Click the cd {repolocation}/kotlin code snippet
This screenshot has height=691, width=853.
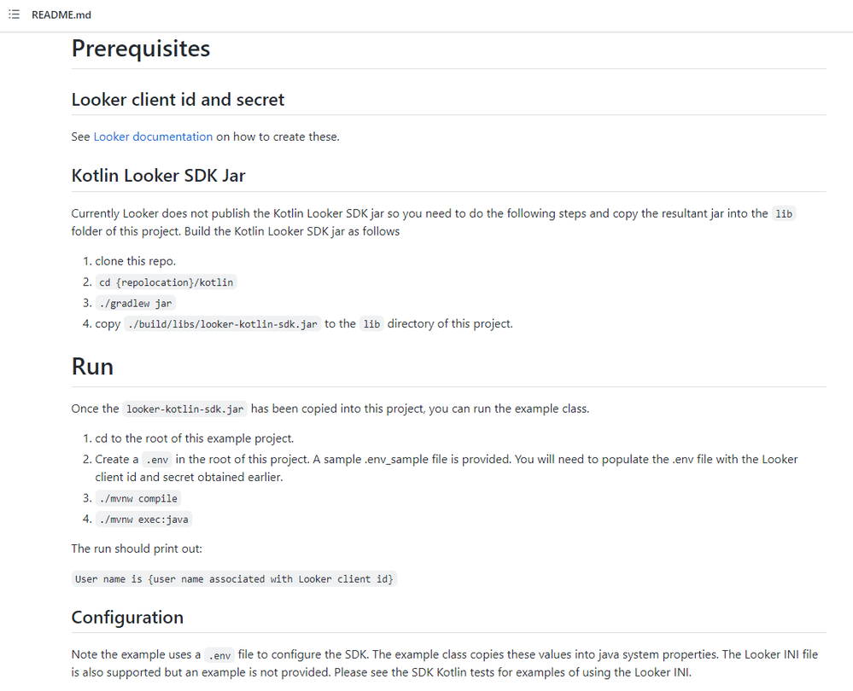click(x=166, y=282)
